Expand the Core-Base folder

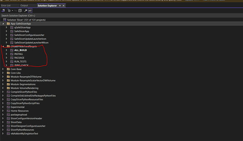3,69
